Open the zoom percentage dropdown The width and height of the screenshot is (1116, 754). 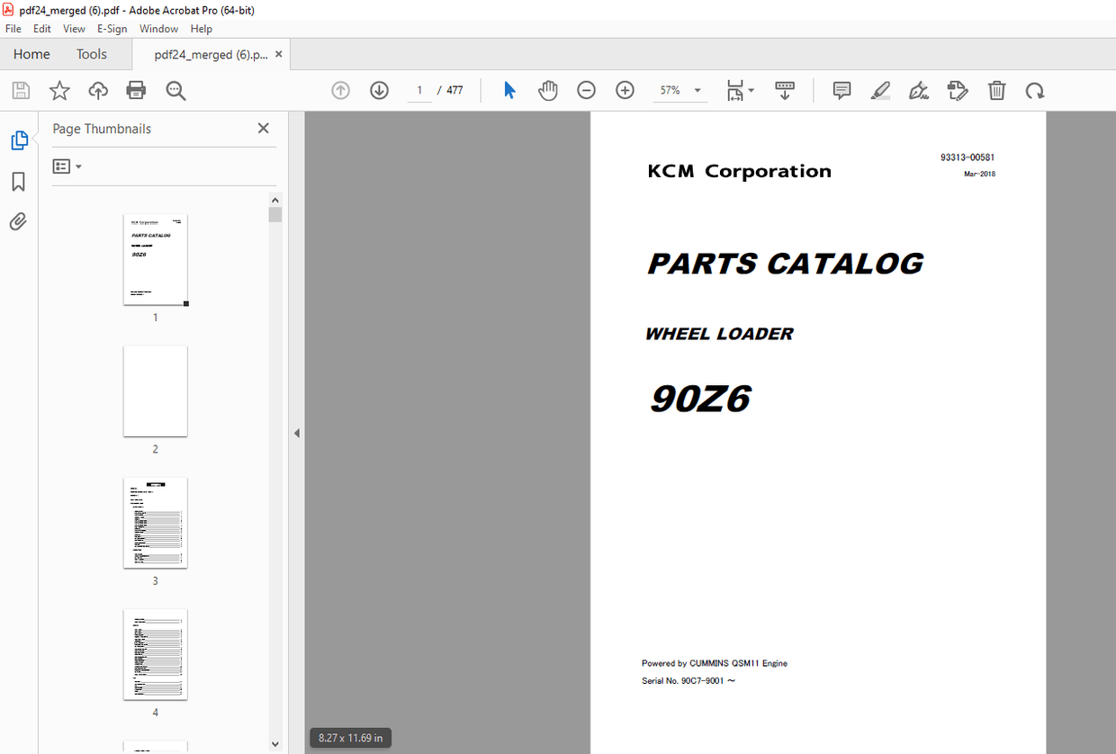tap(696, 90)
